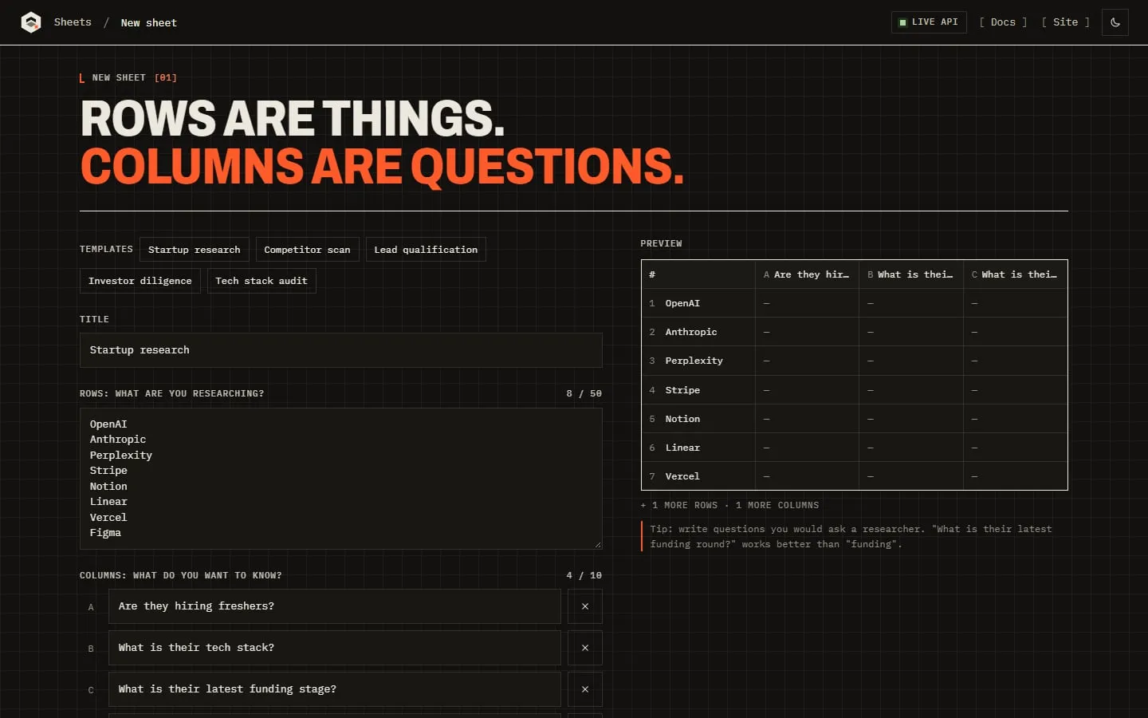Click the Notion row in preview table
This screenshot has height=718, width=1148.
pyautogui.click(x=855, y=419)
